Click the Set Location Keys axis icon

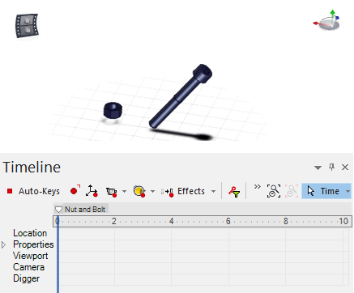coord(92,191)
